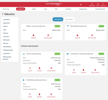Open Ostokset in the sidebar
Viewport: 108px width, 100px height.
click(5, 33)
